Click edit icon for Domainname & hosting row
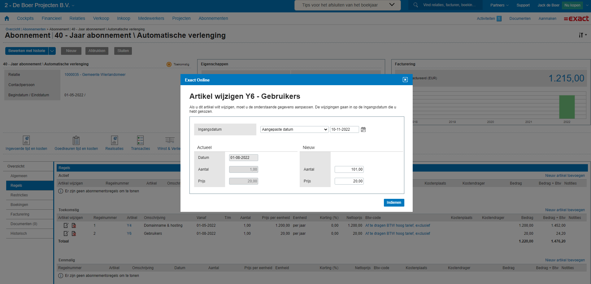This screenshot has width=591, height=284. (x=66, y=225)
